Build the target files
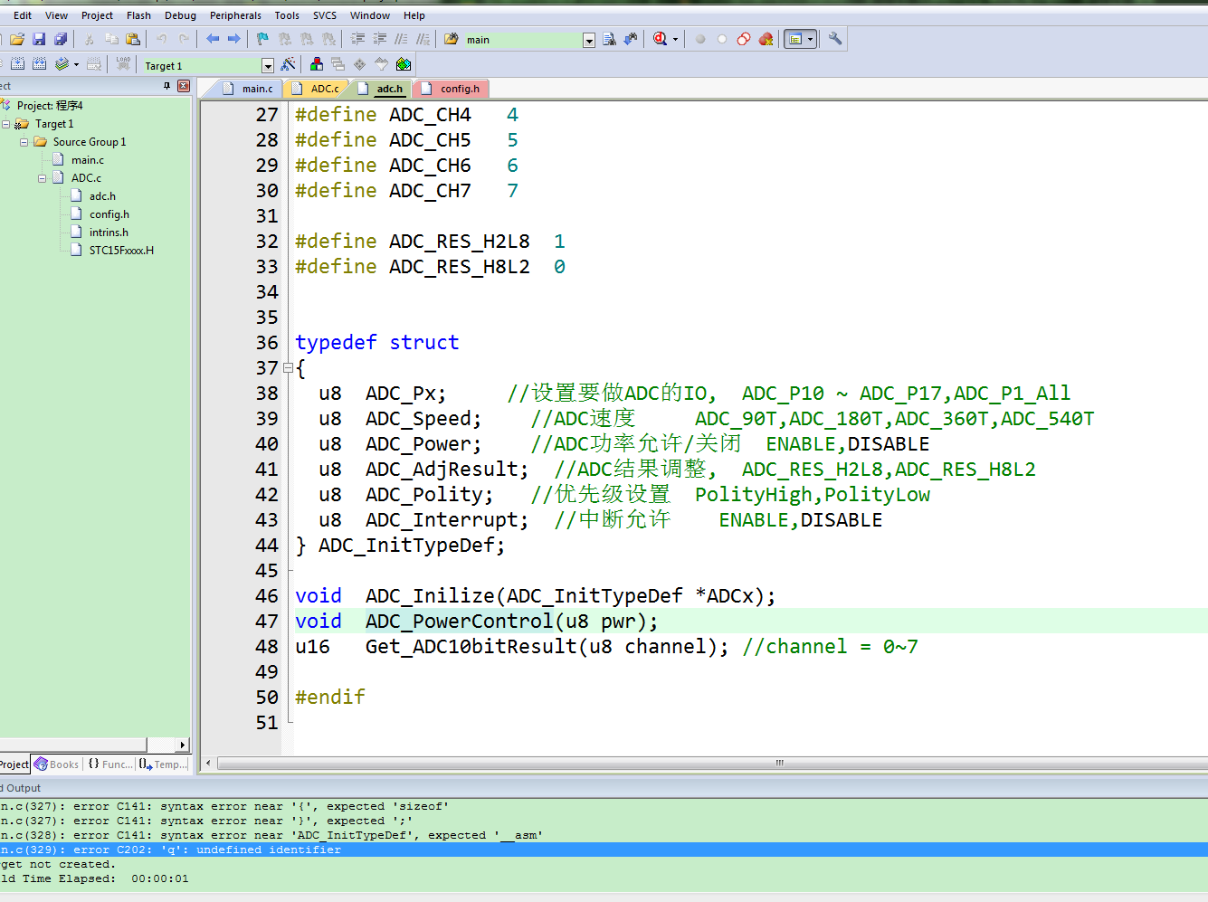 pos(17,64)
